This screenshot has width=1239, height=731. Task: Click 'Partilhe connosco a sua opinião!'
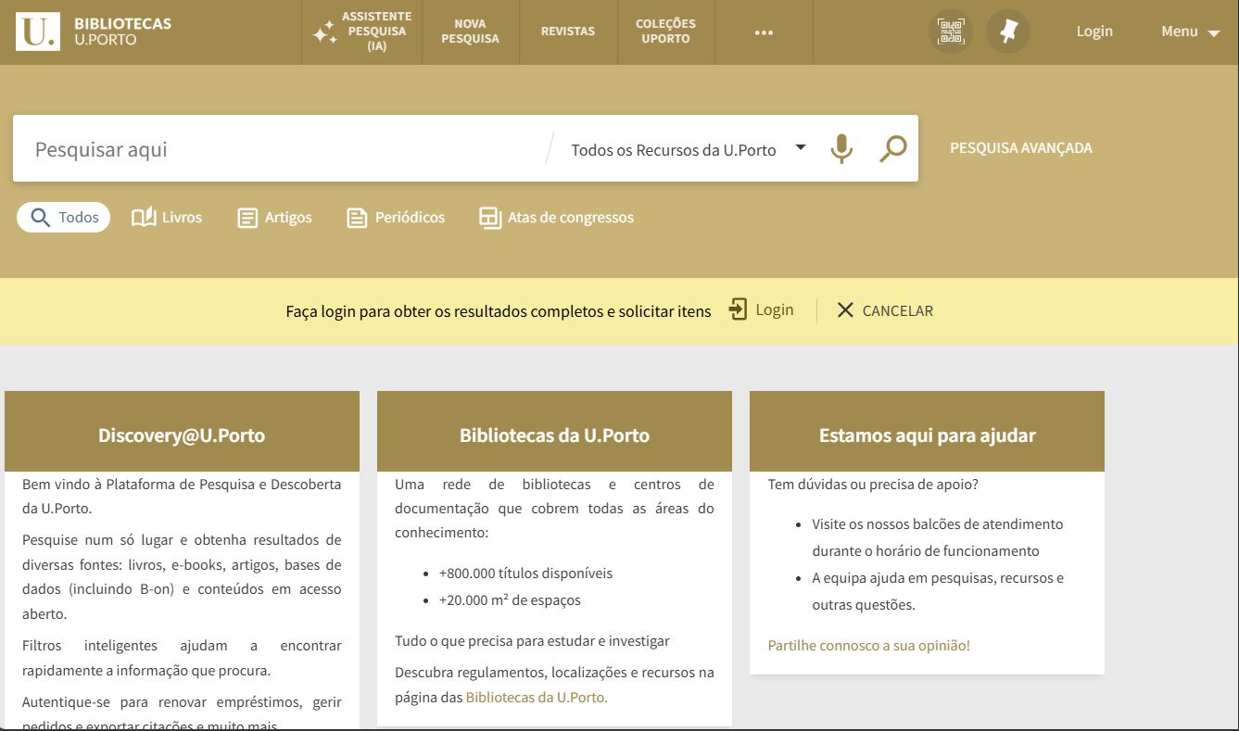point(867,645)
